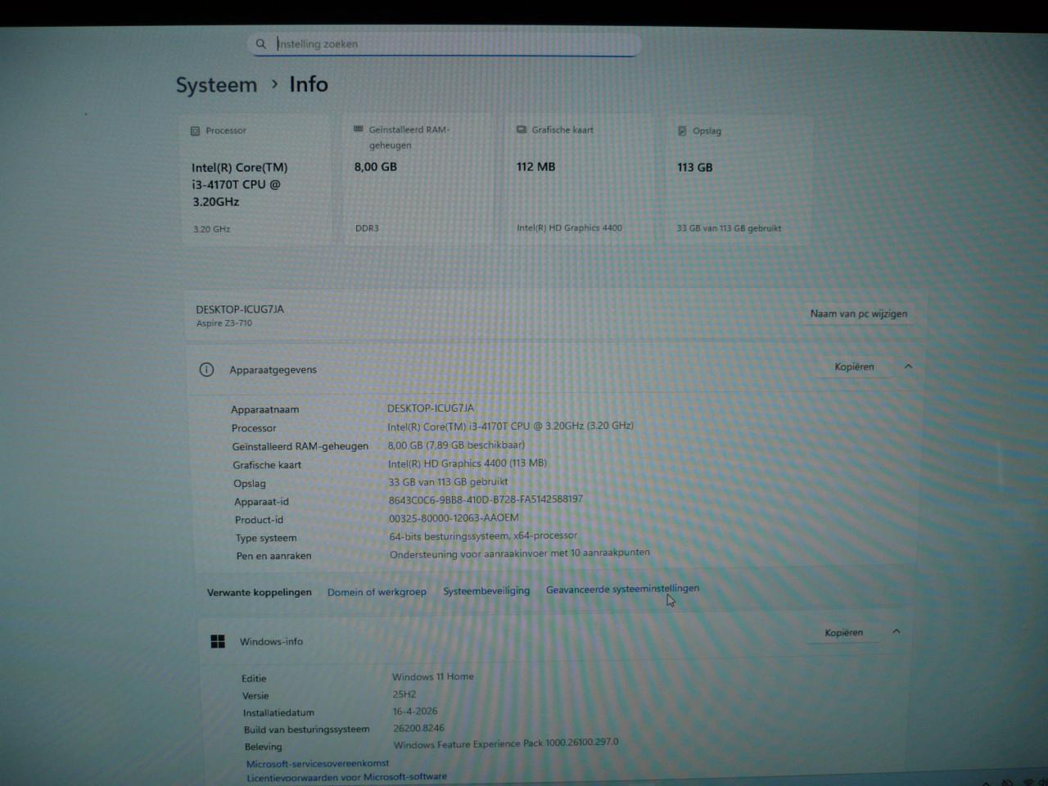Click the search magnifier icon

pos(260,43)
